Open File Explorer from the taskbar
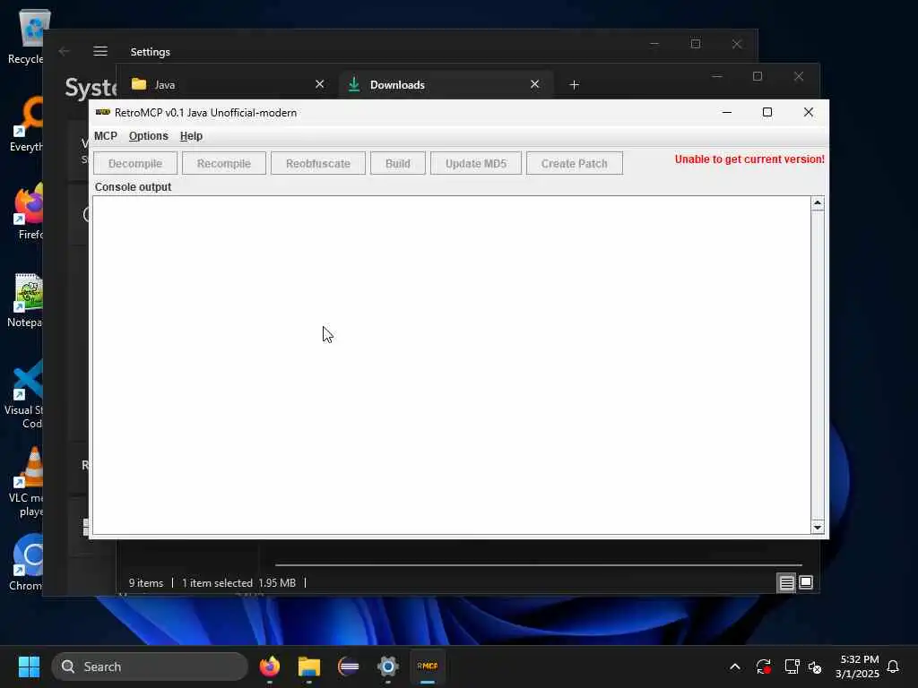The width and height of the screenshot is (918, 688). pos(309,666)
